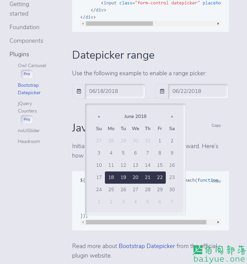The width and height of the screenshot is (247, 264).
Task: Choose June 9 in the calendar
Action: 172,153
